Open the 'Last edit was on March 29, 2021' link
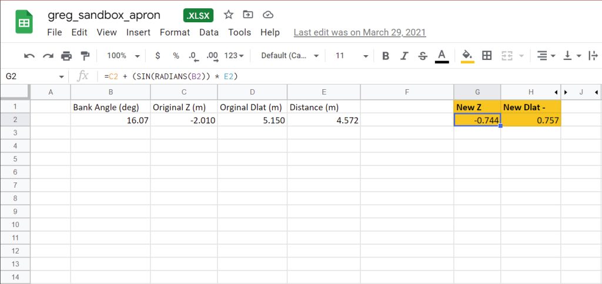Viewport: 602px width, 284px height. (360, 32)
